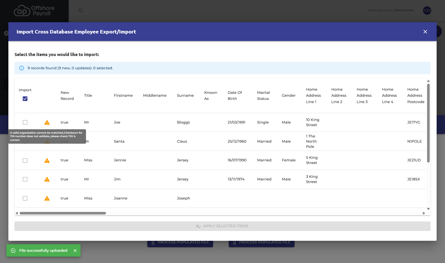This screenshot has height=263, width=445.
Task: Click the search magnifier in the top bar
Action: pos(81,10)
